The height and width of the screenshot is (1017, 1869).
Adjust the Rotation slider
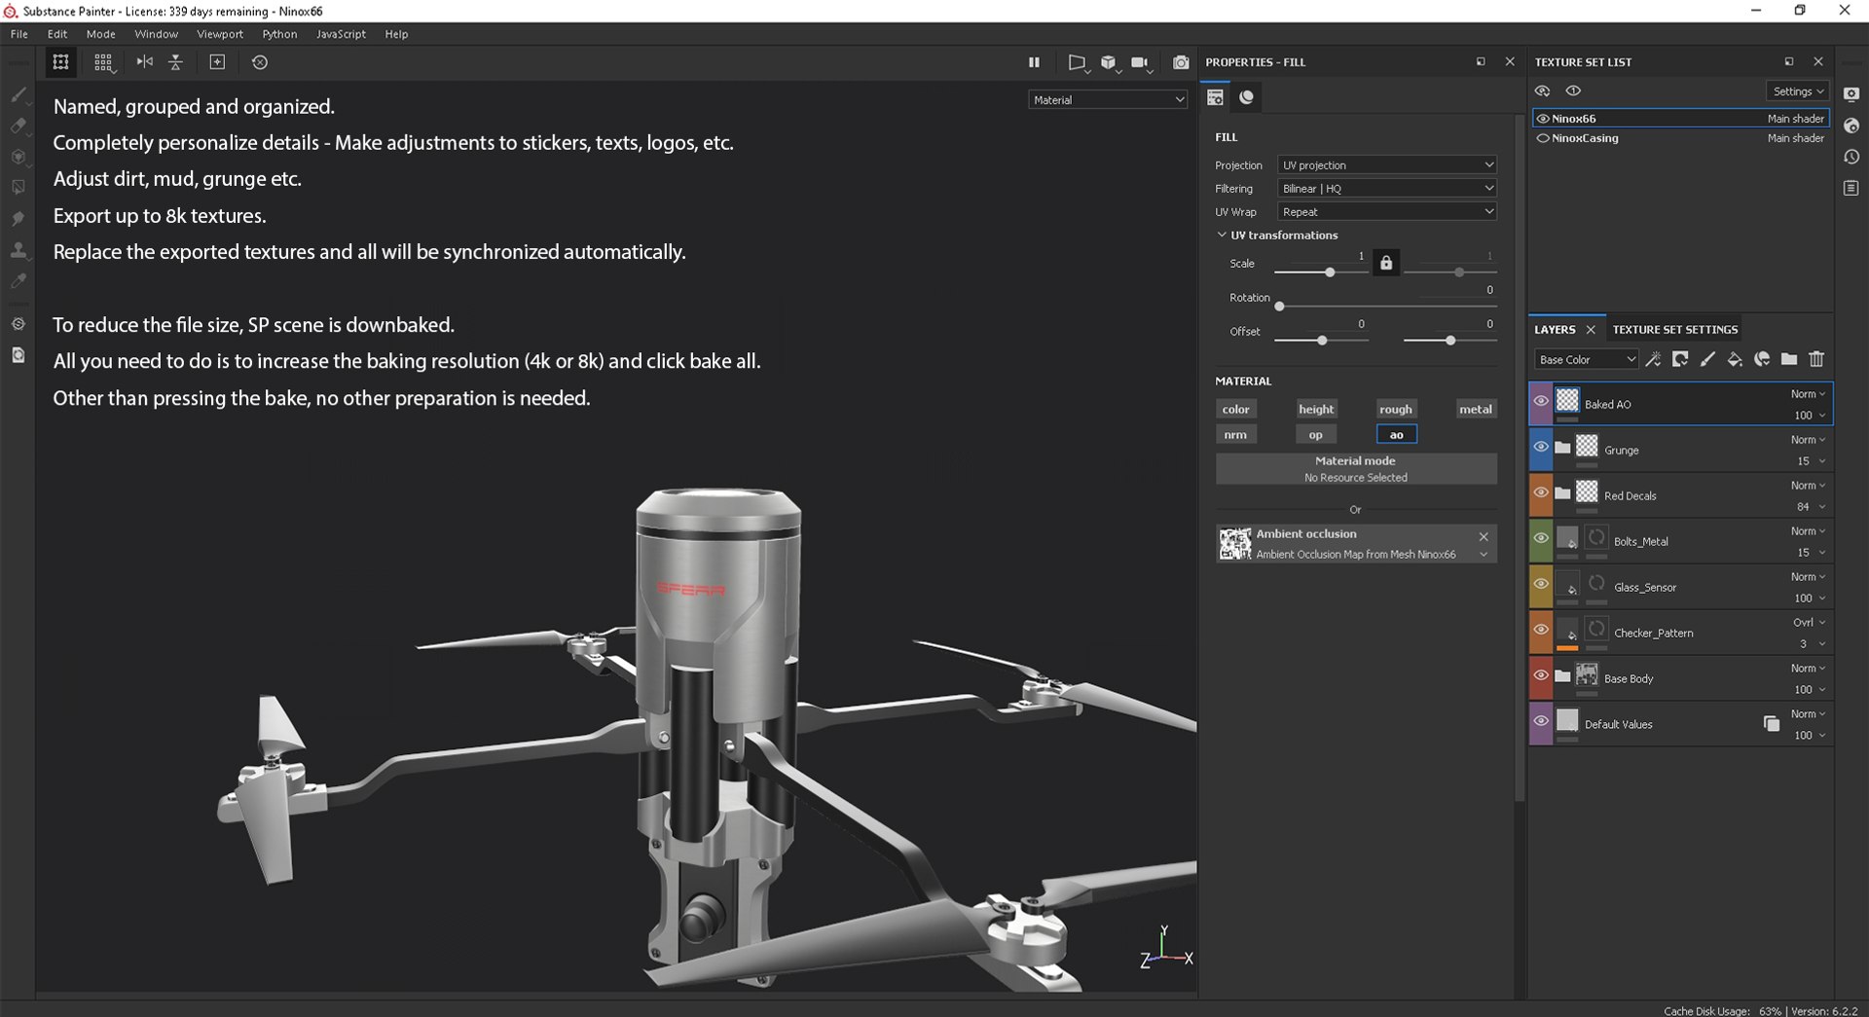(1386, 307)
